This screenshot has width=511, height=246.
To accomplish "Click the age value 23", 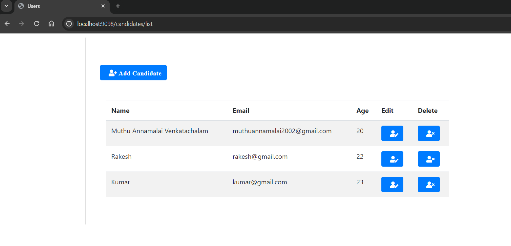I will click(x=360, y=182).
